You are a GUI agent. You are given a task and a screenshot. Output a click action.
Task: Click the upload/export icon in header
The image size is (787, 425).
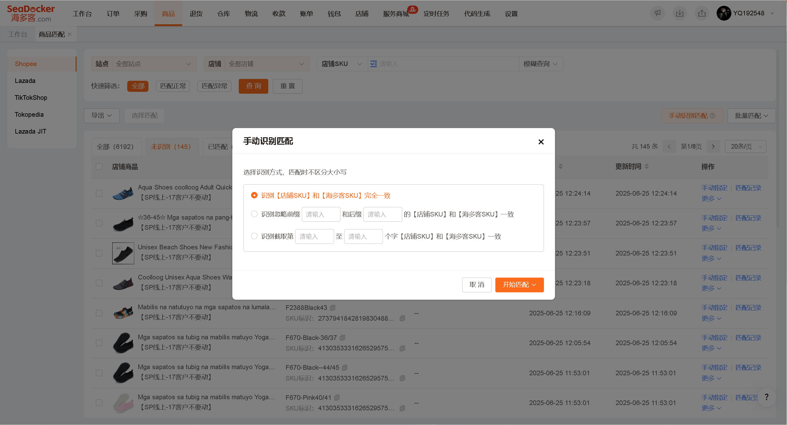tap(702, 14)
